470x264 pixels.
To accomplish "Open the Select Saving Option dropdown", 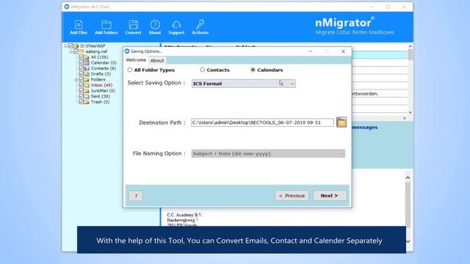I will [x=243, y=84].
